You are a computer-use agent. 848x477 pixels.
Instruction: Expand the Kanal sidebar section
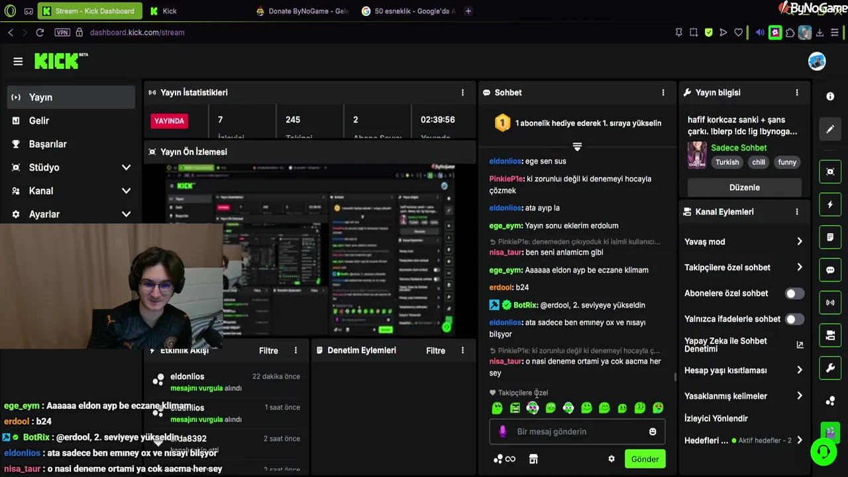(126, 191)
